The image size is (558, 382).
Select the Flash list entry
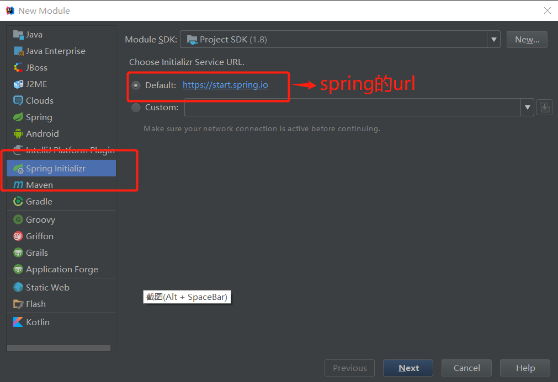tap(61, 304)
